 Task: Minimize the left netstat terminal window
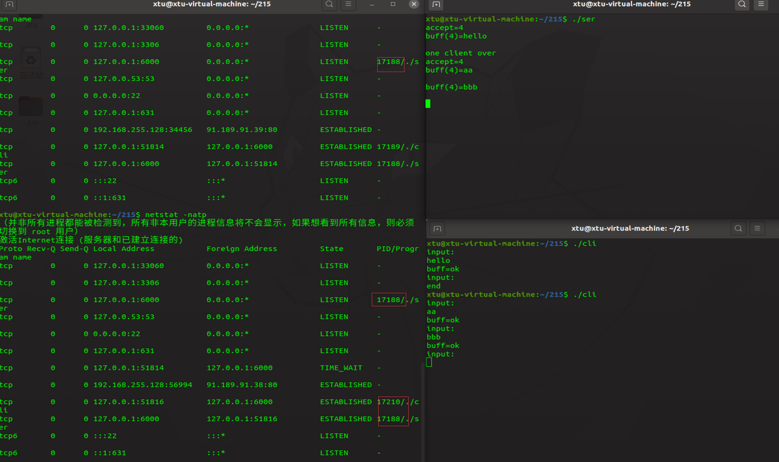click(372, 4)
